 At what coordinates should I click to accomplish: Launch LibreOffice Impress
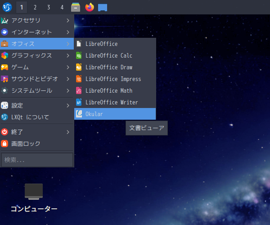[x=115, y=79]
